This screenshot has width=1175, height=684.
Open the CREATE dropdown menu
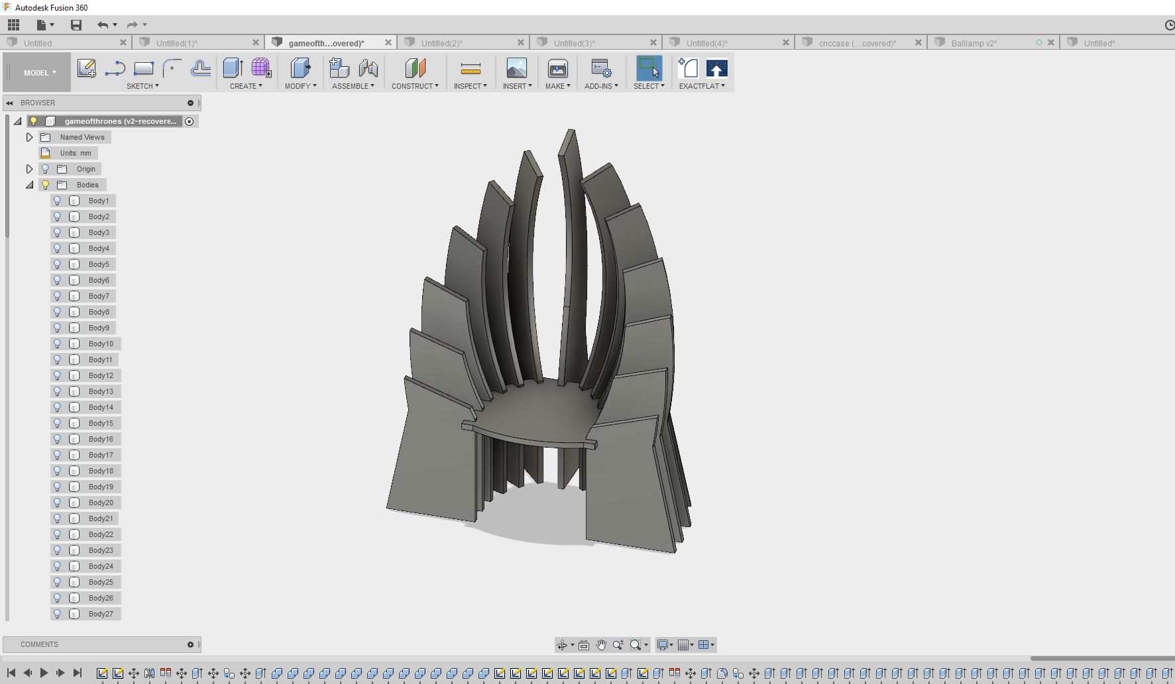[246, 86]
